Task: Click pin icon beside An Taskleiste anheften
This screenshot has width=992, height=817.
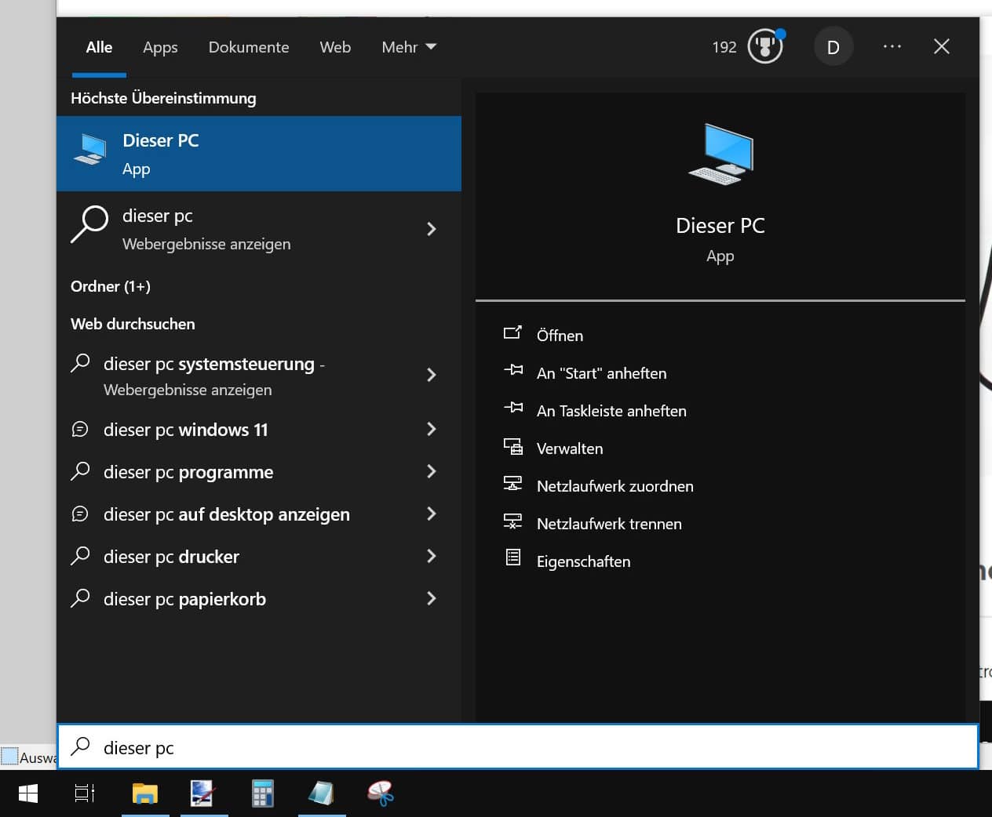Action: pos(512,407)
